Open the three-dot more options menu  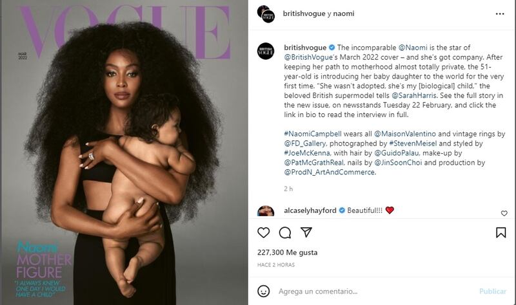tap(499, 14)
